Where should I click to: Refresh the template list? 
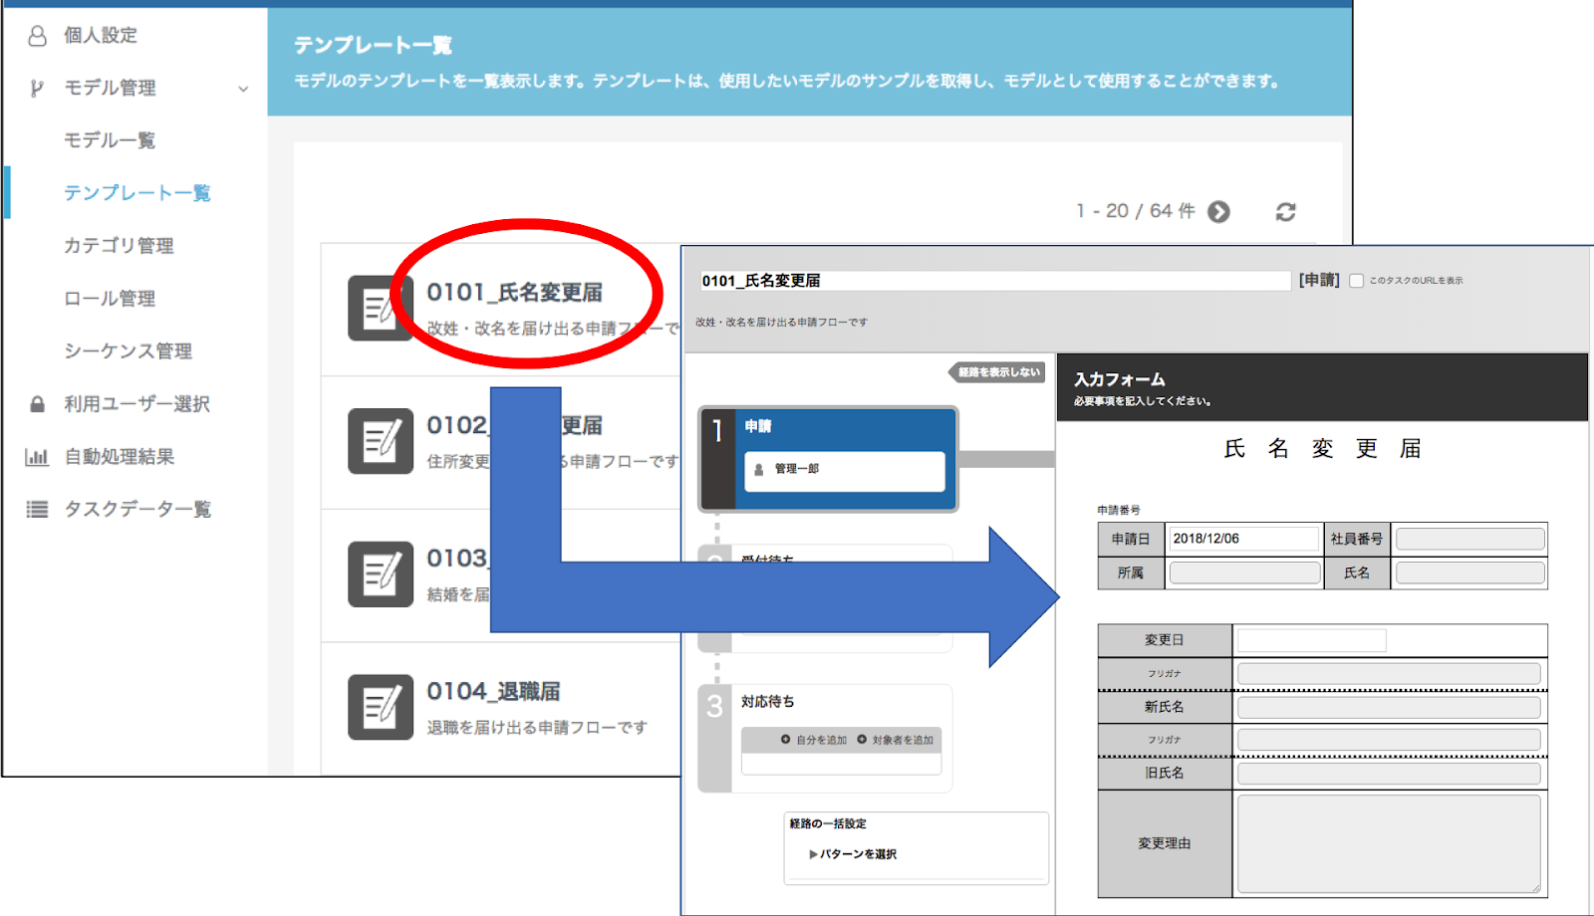[1286, 212]
